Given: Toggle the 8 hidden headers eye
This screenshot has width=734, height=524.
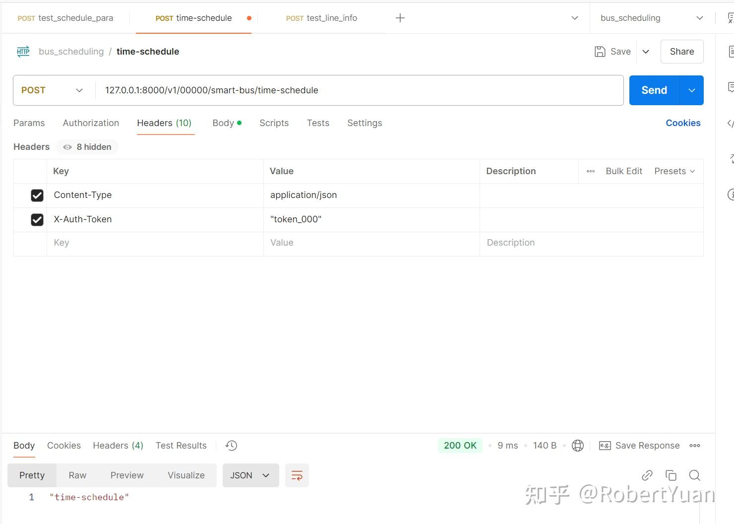Looking at the screenshot, I should (67, 147).
